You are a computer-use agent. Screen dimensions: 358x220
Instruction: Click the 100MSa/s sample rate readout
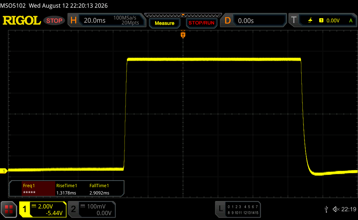(125, 18)
